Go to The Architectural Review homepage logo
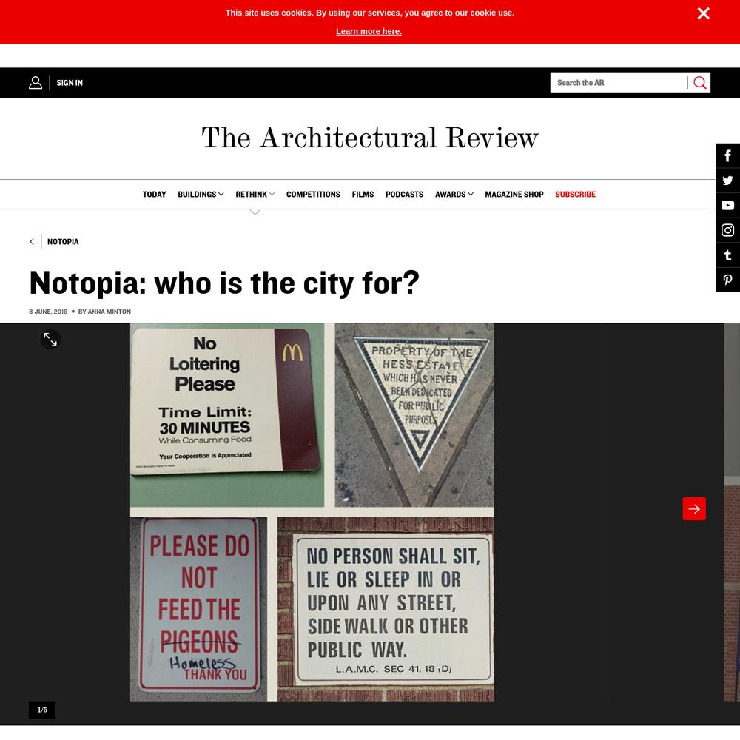The height and width of the screenshot is (740, 740). pos(369,138)
